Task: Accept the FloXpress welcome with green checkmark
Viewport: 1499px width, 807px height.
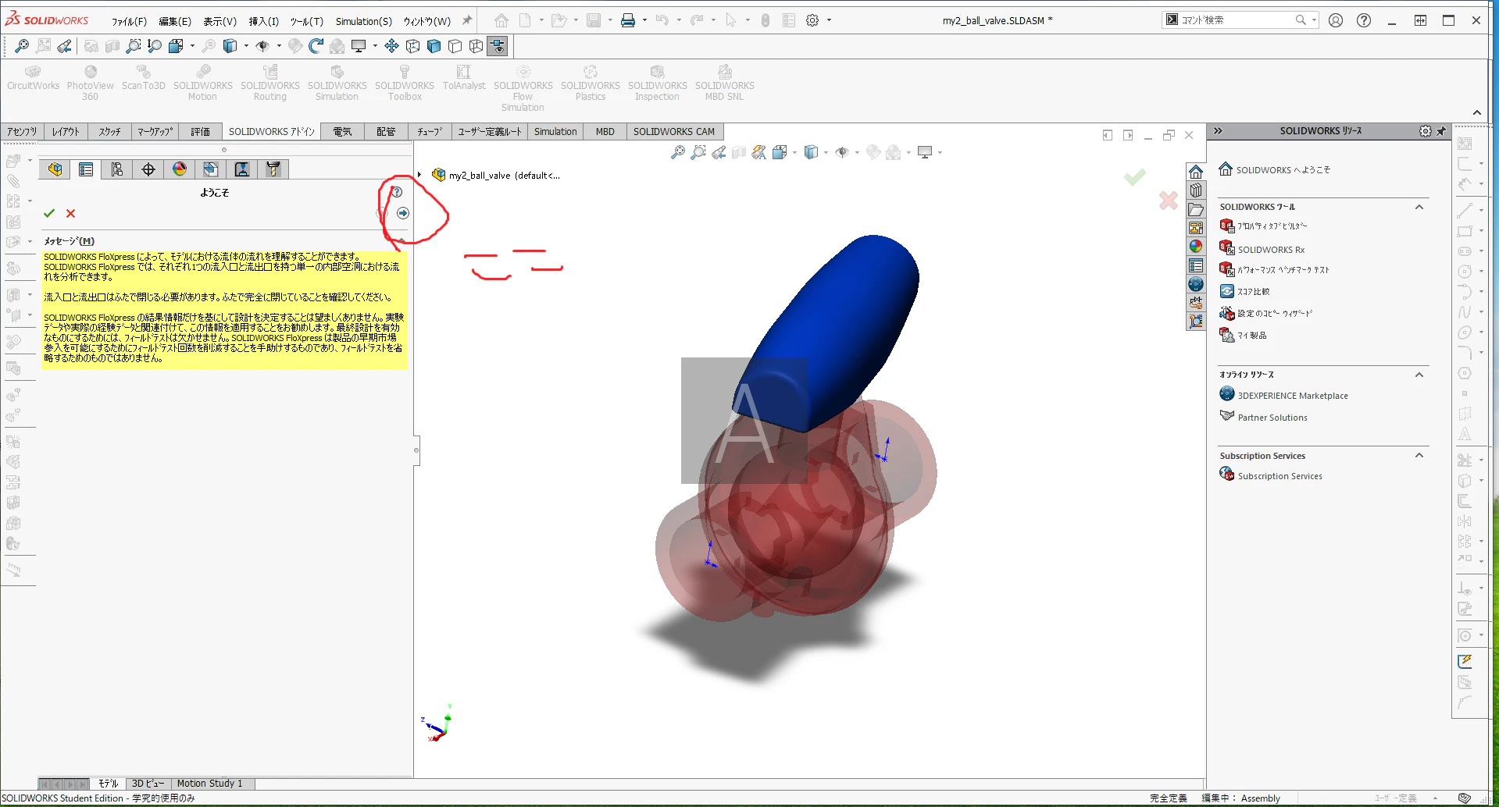Action: tap(49, 213)
